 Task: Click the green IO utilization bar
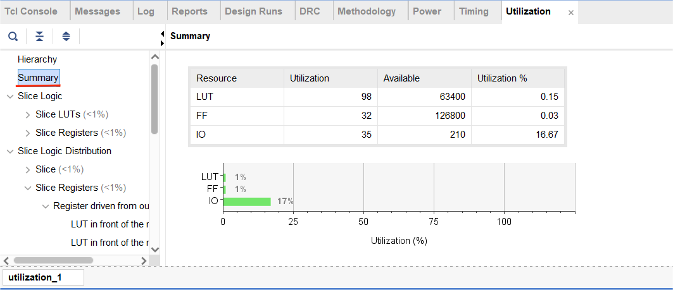pos(247,202)
